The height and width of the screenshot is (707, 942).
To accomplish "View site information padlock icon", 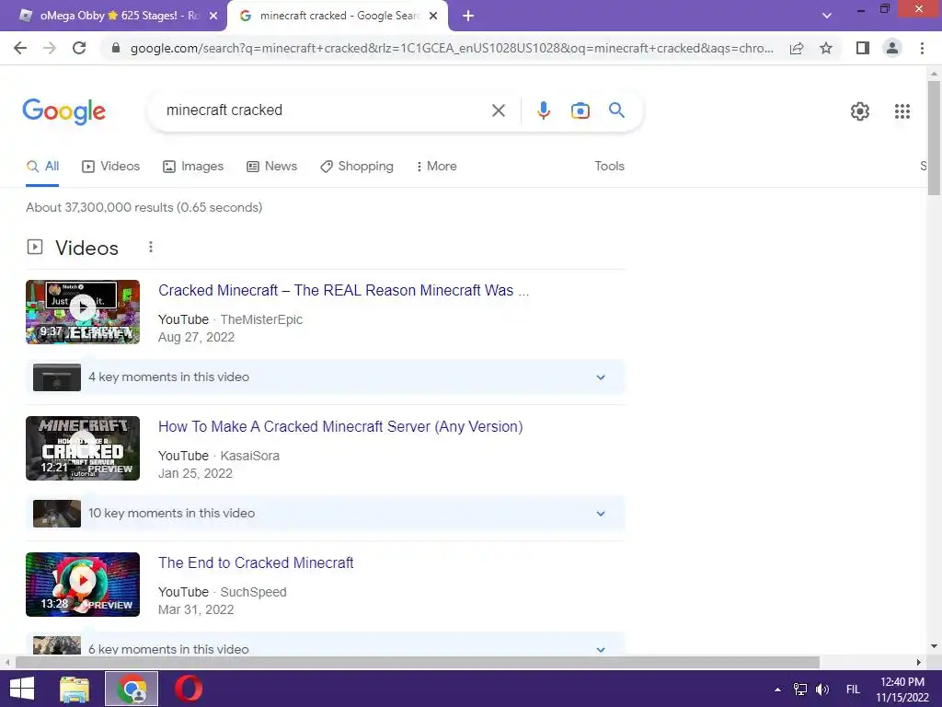I will [x=116, y=48].
